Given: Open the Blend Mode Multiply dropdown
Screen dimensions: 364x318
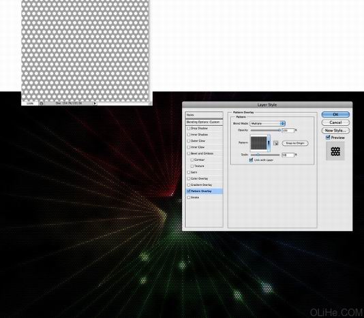Looking at the screenshot, I should [x=267, y=124].
